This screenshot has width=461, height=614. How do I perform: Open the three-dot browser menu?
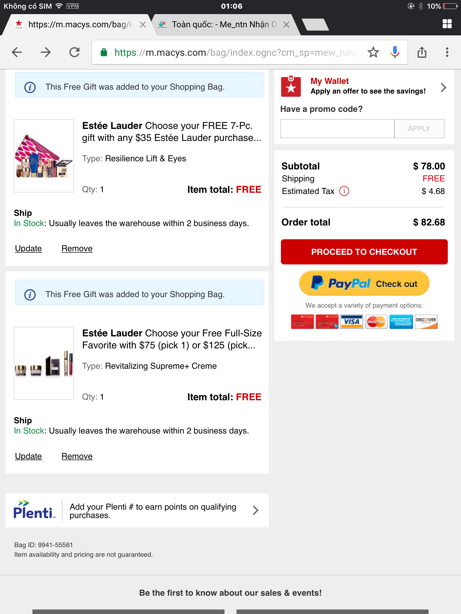[447, 52]
